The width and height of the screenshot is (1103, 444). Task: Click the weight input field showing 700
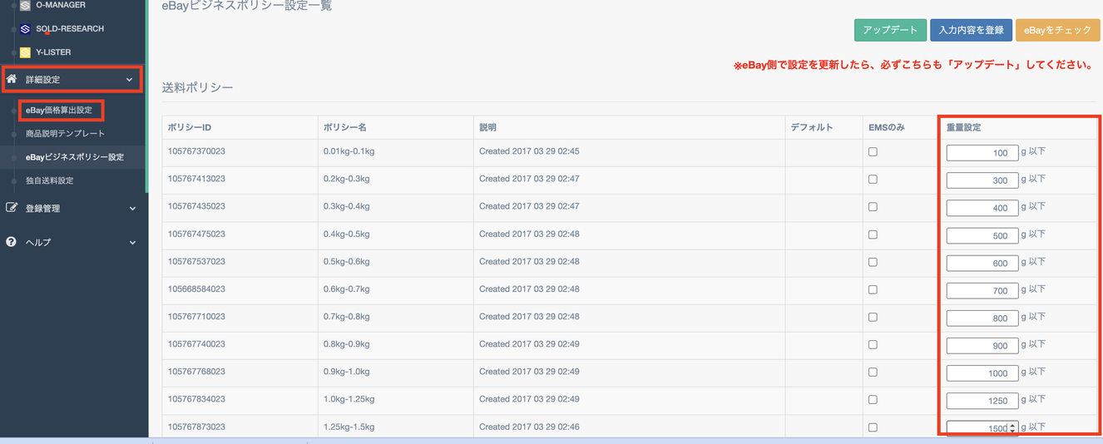[982, 291]
